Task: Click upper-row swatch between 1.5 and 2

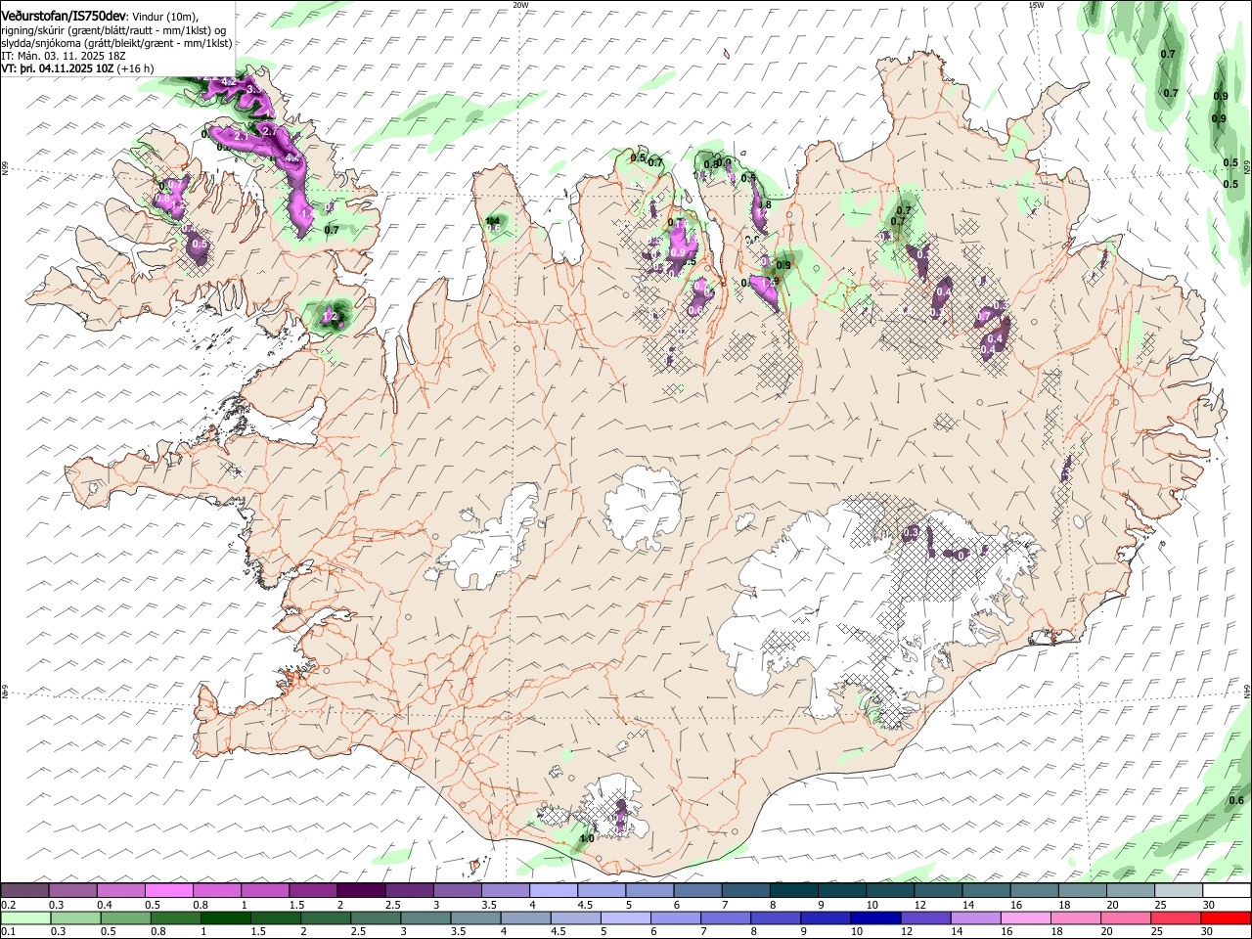Action: coord(312,891)
